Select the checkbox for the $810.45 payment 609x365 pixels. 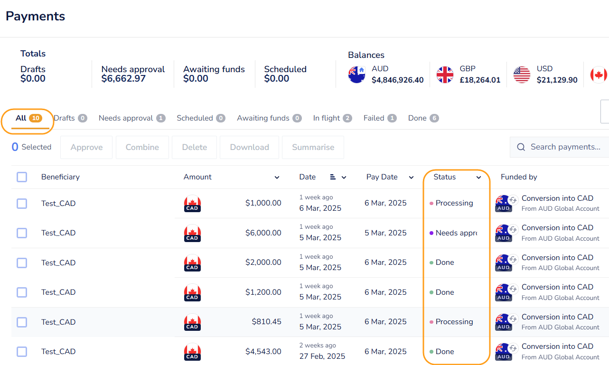pyautogui.click(x=22, y=322)
